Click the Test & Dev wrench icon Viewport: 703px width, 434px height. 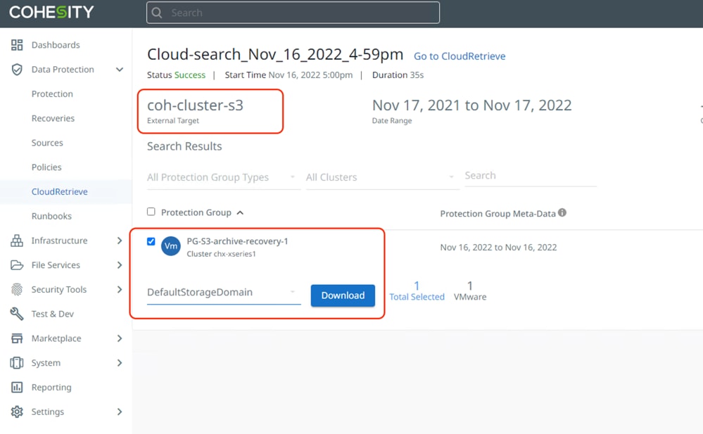pyautogui.click(x=17, y=314)
